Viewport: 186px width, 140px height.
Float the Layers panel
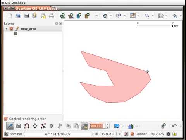pos(56,23)
